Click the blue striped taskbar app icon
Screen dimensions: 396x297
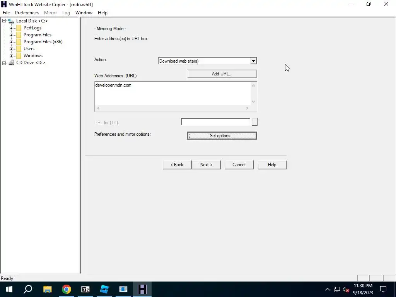click(104, 289)
